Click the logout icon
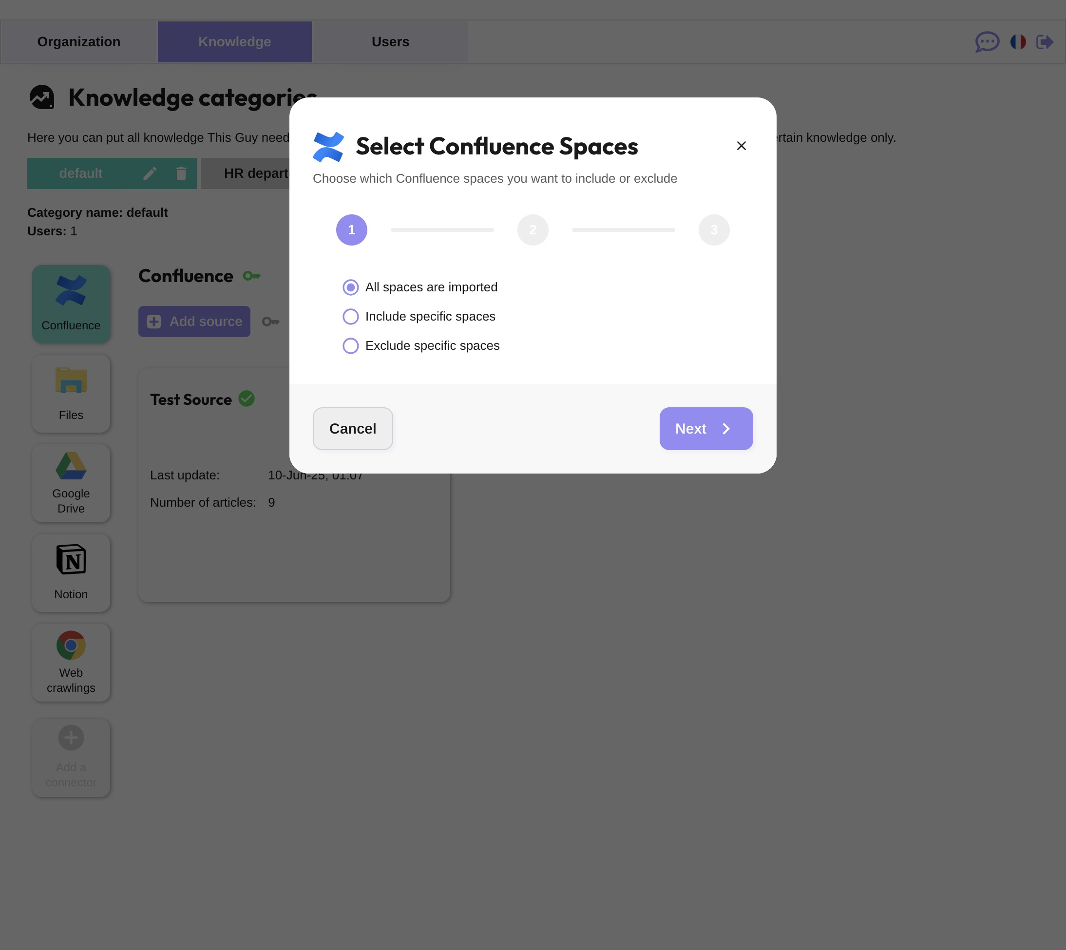This screenshot has width=1066, height=950. point(1045,42)
